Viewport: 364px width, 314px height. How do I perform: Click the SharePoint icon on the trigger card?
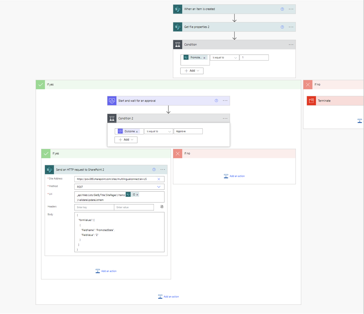coord(177,9)
